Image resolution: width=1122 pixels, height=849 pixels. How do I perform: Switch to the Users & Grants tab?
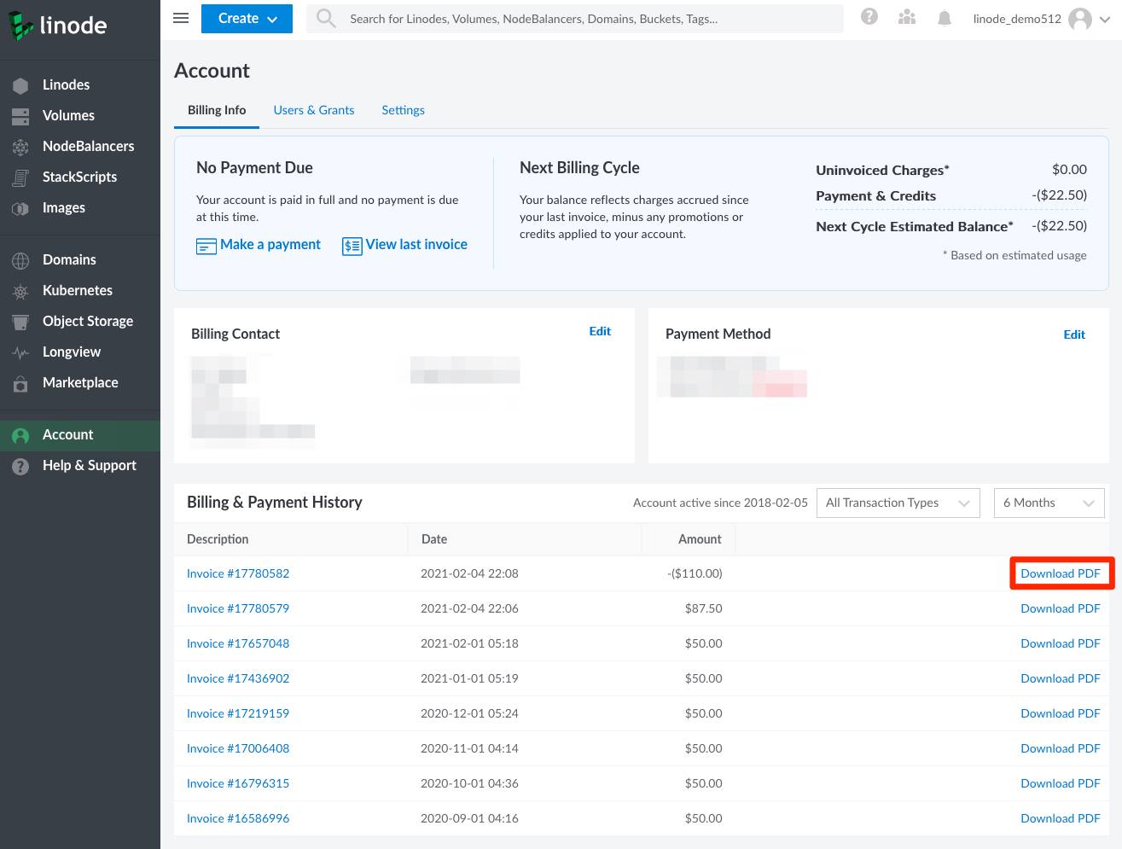click(313, 110)
